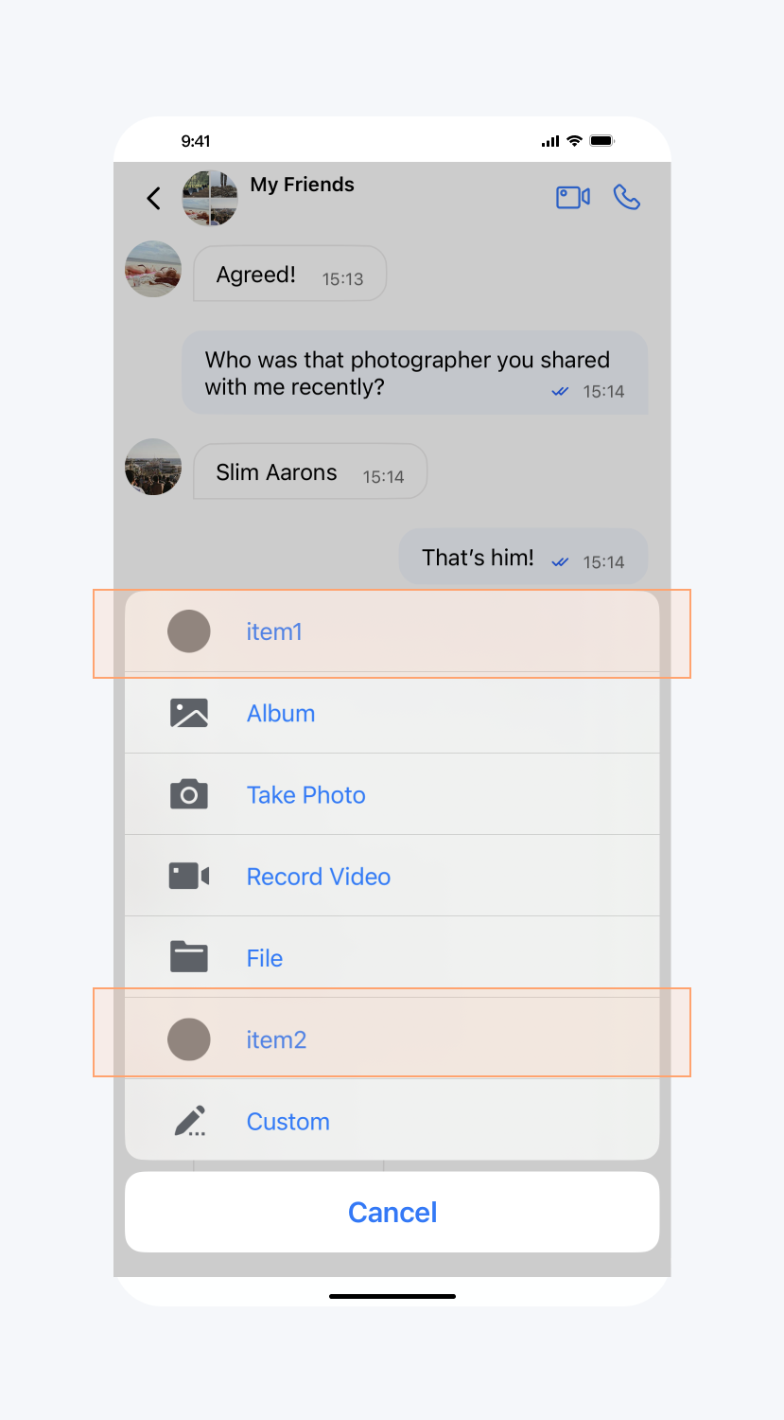Tap the circular icon beside item2
The image size is (784, 1420).
(189, 1039)
